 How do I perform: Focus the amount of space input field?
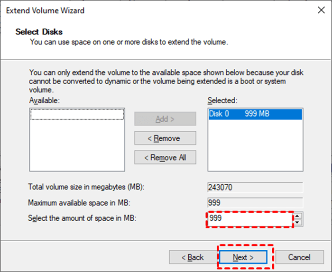point(249,219)
